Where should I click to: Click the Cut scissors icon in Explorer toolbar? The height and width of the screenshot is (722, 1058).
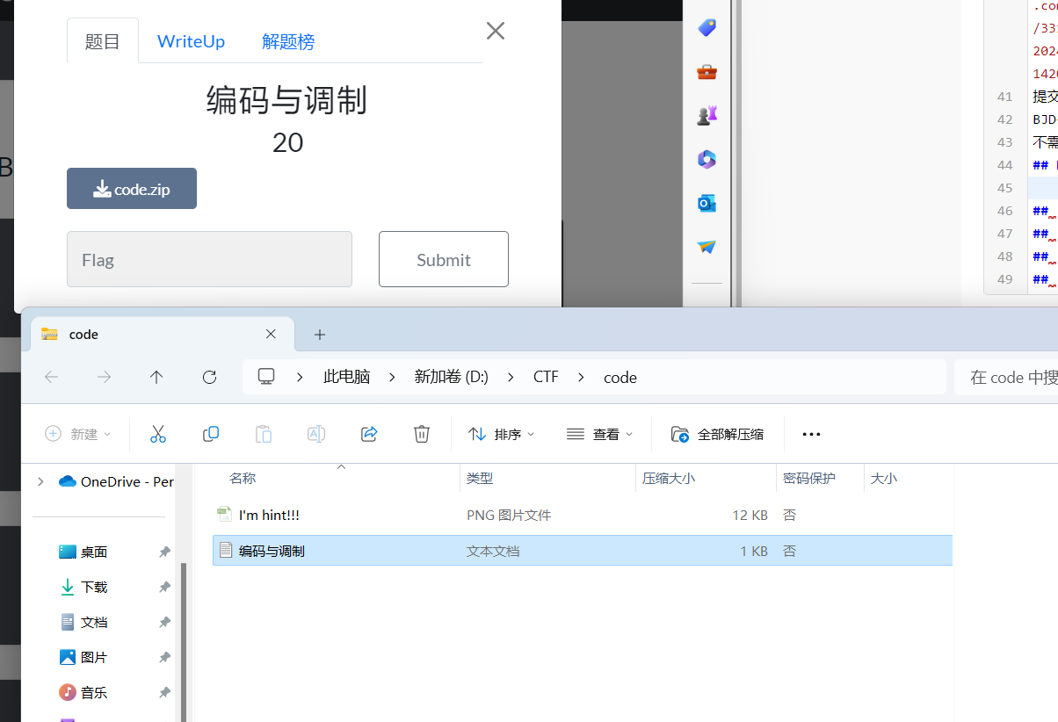click(x=158, y=434)
